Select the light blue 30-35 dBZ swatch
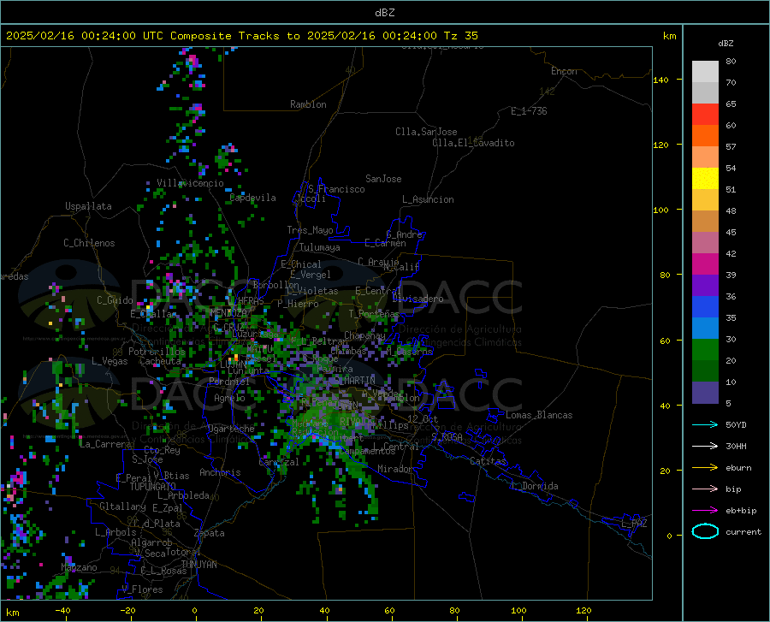The height and width of the screenshot is (622, 770). (x=705, y=329)
